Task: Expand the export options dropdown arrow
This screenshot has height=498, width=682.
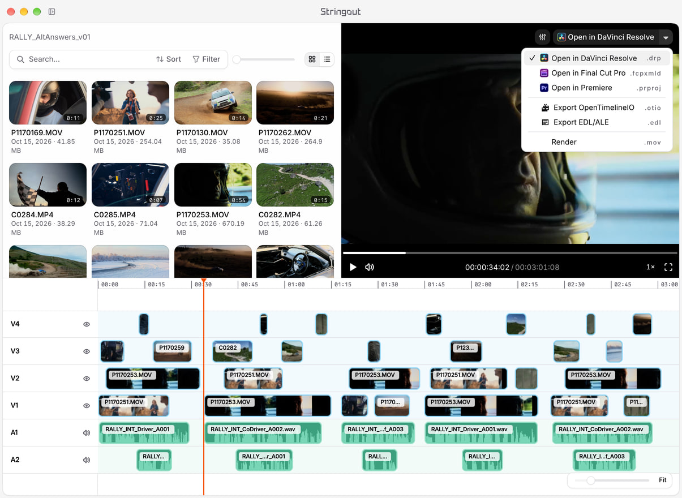Action: click(x=666, y=37)
